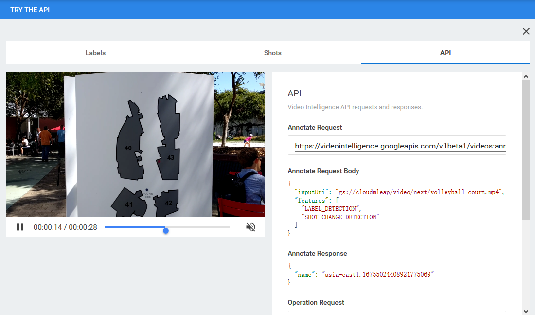Screen dimensions: 535x315
Task: Switch to the Labels tab
Action: pos(95,53)
